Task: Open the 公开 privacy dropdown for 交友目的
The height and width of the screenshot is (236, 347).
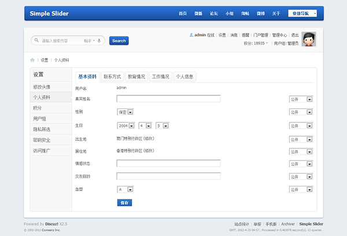Action: (301, 177)
